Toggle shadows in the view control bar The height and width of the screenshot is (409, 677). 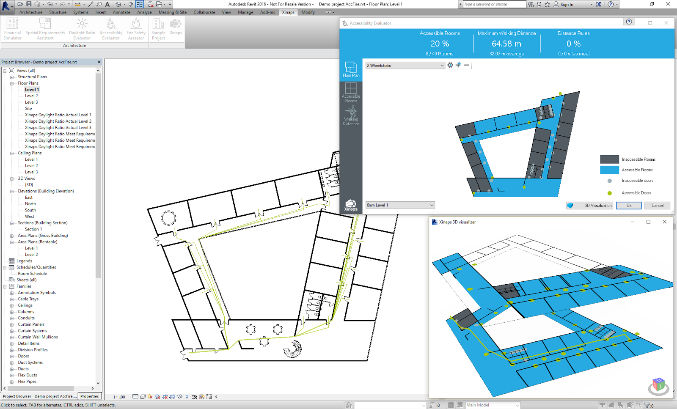[157, 397]
